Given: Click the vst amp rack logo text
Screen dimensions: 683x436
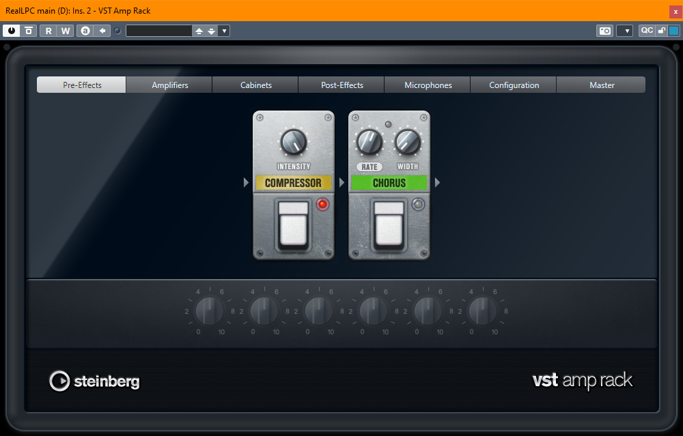Looking at the screenshot, I should coord(583,380).
